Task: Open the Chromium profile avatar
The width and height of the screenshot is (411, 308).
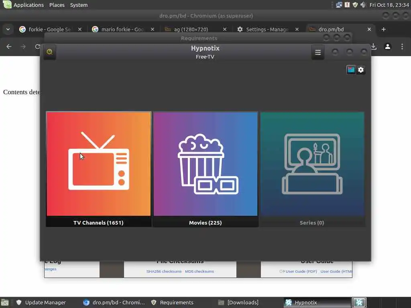Action: click(388, 47)
